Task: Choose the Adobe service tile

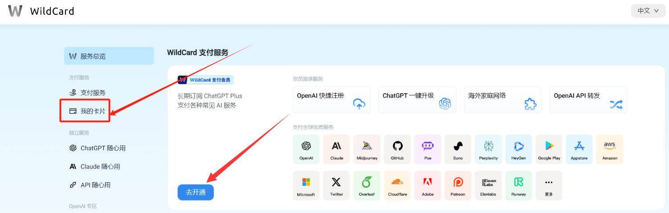Action: pyautogui.click(x=427, y=185)
